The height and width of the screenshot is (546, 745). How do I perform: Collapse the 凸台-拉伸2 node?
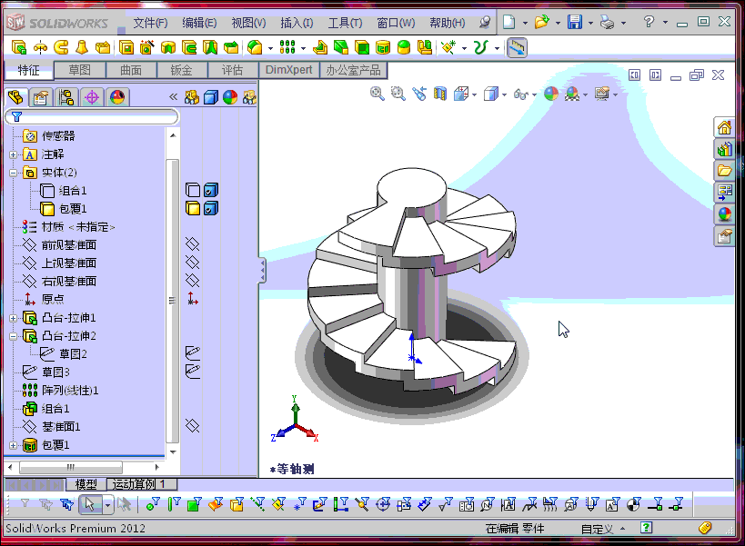click(14, 336)
